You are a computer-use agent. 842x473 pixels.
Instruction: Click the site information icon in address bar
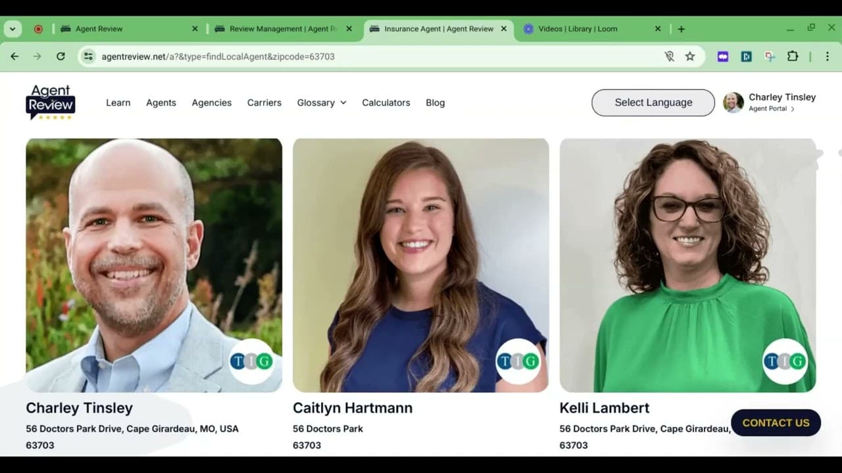pyautogui.click(x=88, y=56)
